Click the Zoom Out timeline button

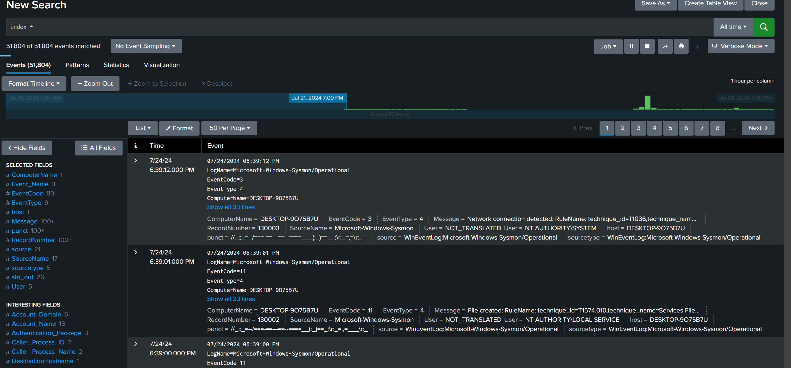click(95, 83)
